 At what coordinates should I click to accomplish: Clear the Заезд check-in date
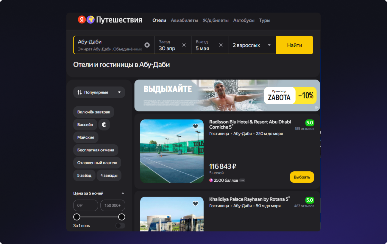tap(184, 45)
